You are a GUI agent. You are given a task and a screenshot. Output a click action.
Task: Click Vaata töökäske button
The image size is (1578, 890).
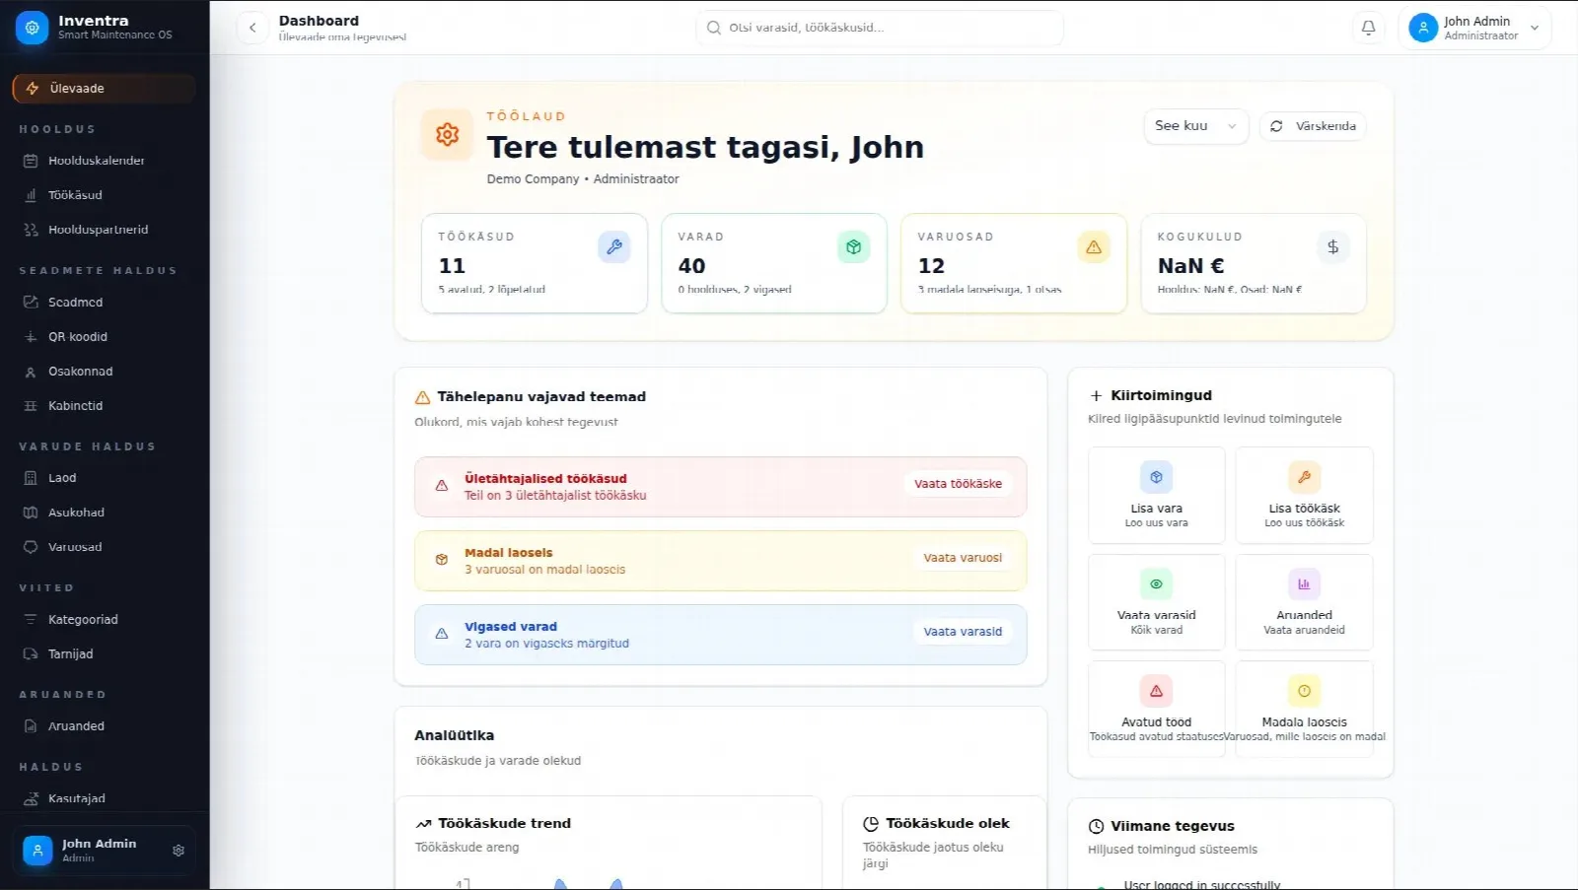click(x=958, y=484)
